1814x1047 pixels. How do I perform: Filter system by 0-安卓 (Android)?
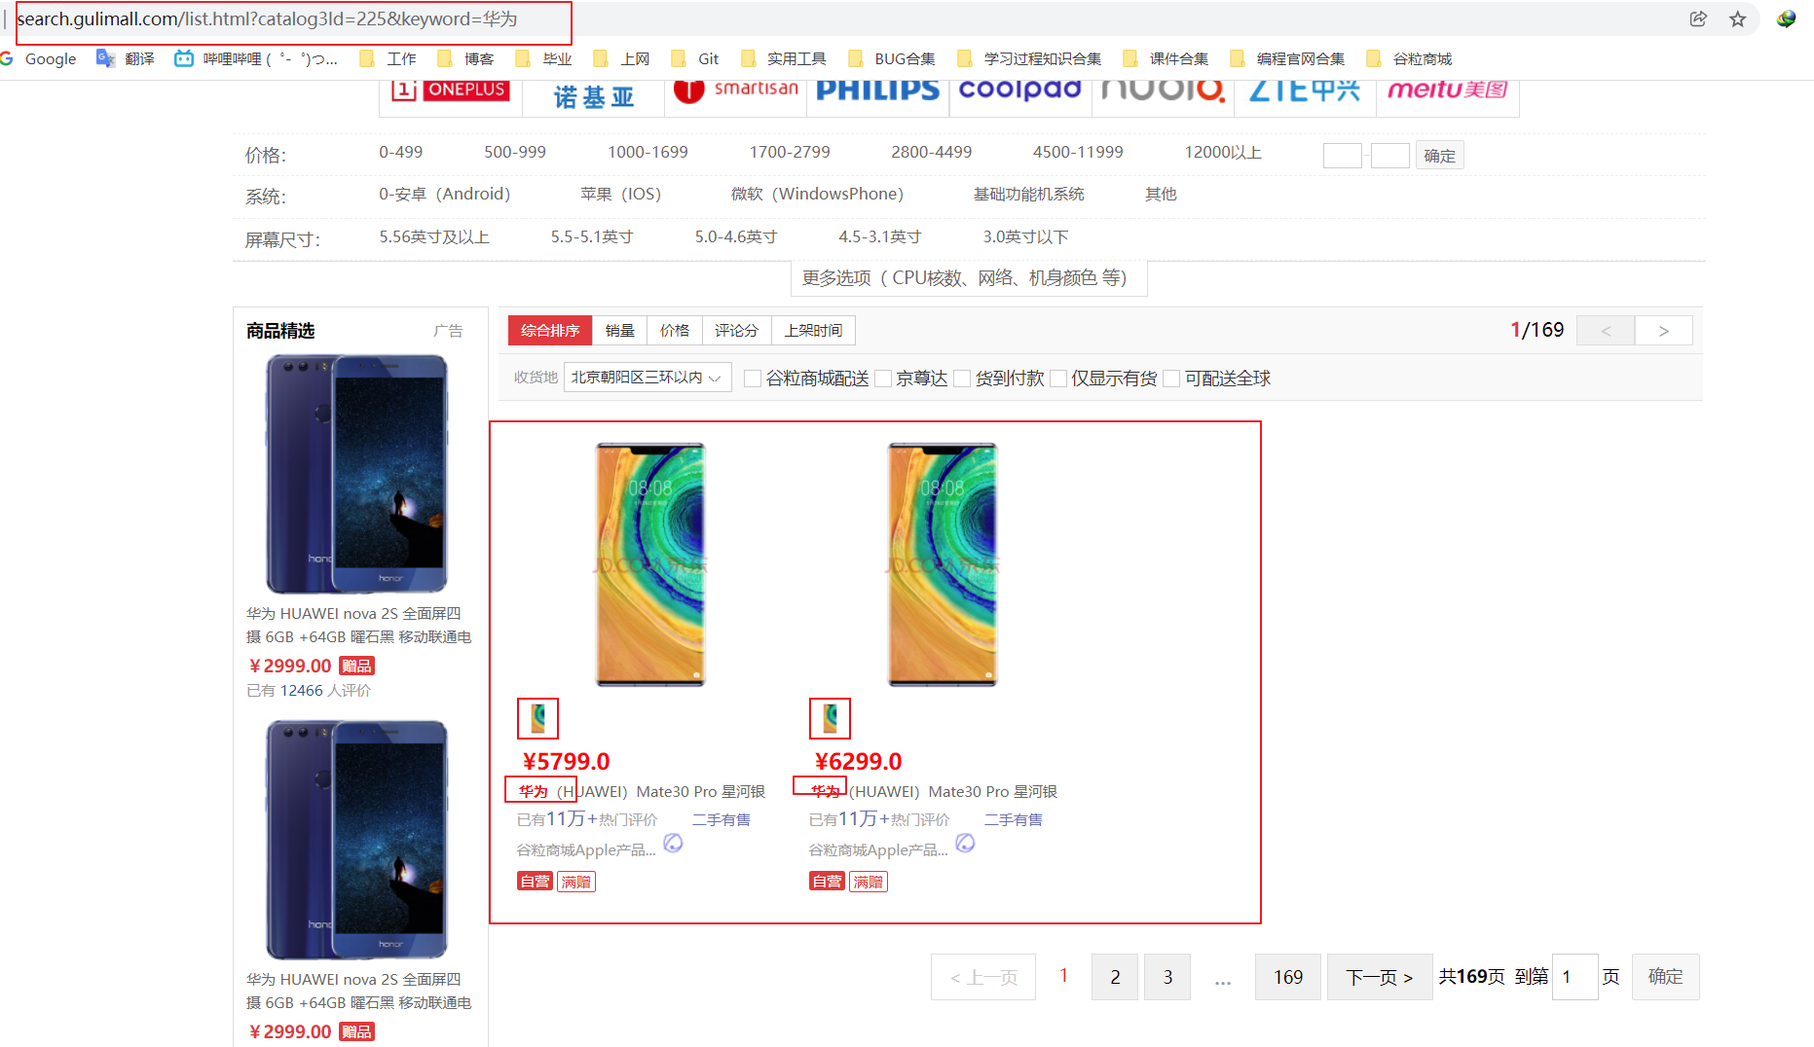444,195
